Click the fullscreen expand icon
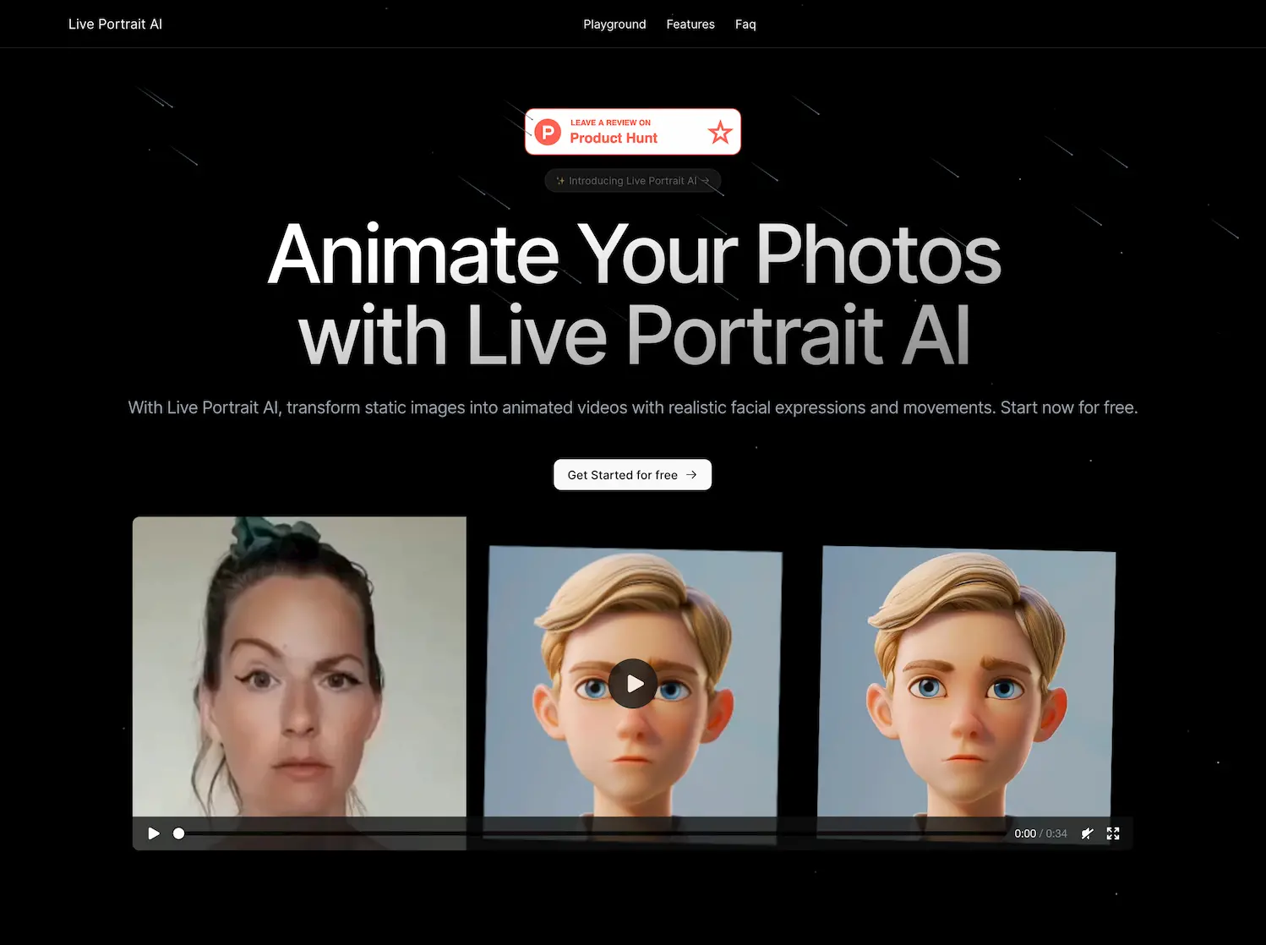 (x=1113, y=833)
